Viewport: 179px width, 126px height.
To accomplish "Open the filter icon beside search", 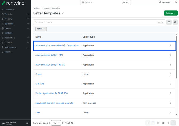I will pos(169,22).
